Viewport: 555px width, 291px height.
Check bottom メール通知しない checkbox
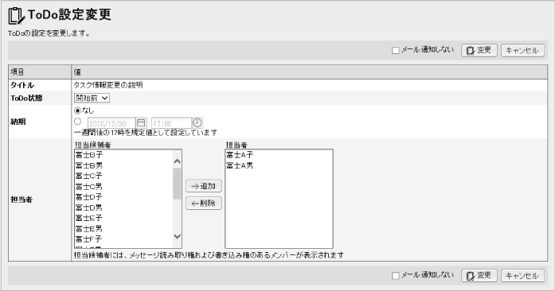coord(396,275)
